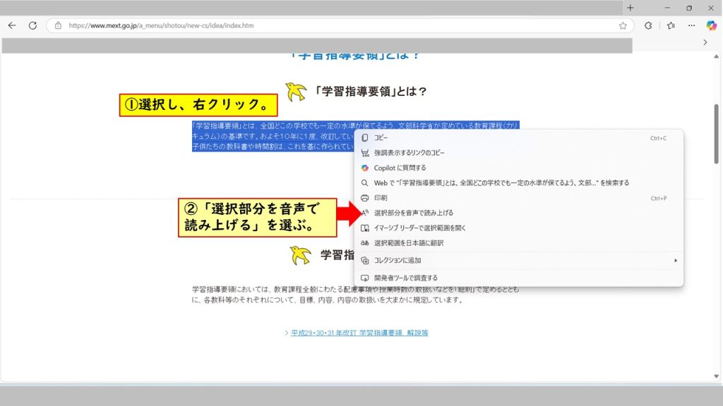Viewport: 723px width, 406px height.
Task: Open the favorites list icon
Action: [x=671, y=25]
